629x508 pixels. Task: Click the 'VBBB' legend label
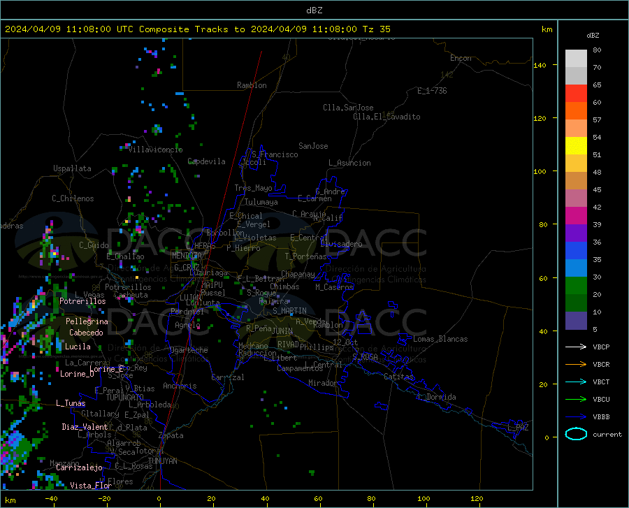click(601, 417)
